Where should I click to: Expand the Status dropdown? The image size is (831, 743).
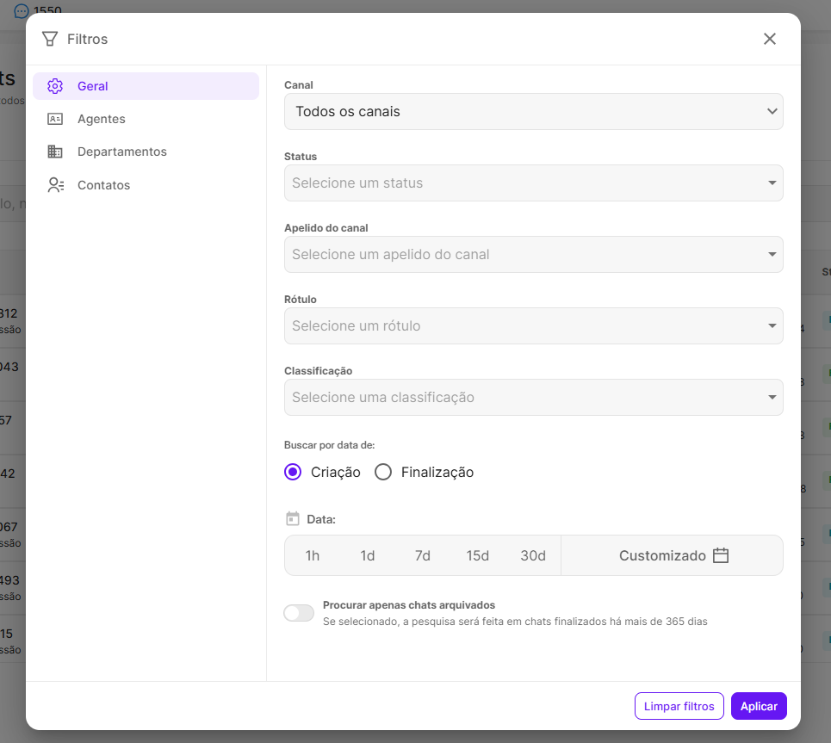tap(533, 183)
